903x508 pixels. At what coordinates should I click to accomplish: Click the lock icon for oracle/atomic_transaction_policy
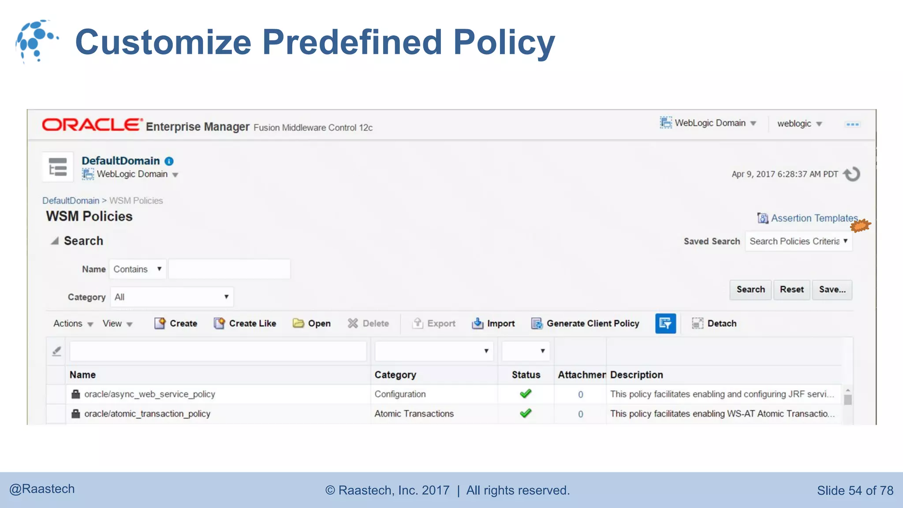tap(76, 414)
